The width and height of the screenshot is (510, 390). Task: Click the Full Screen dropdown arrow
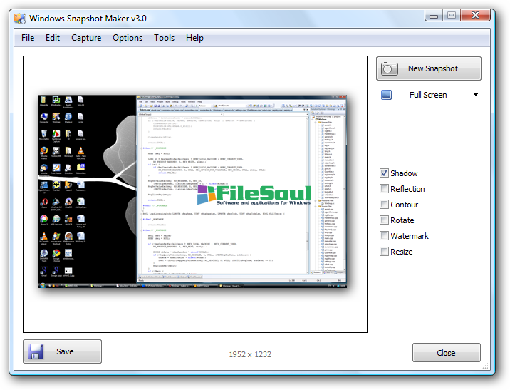476,95
